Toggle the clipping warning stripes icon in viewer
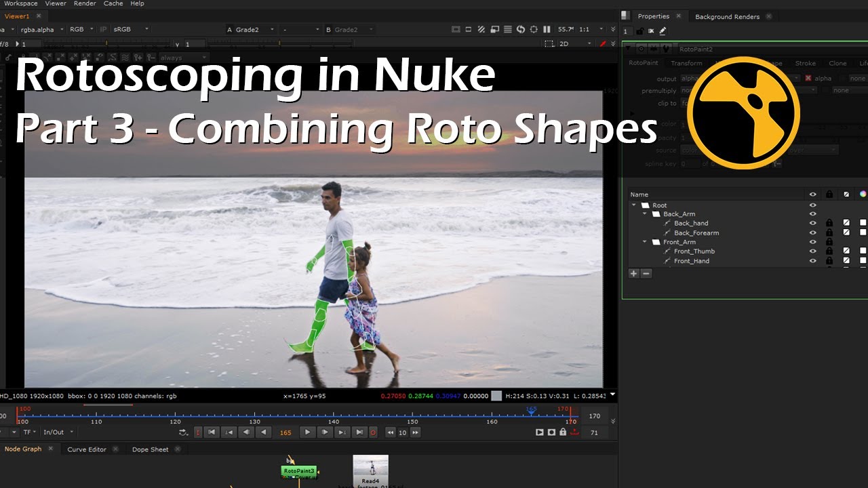Viewport: 868px width, 488px height. (x=481, y=29)
